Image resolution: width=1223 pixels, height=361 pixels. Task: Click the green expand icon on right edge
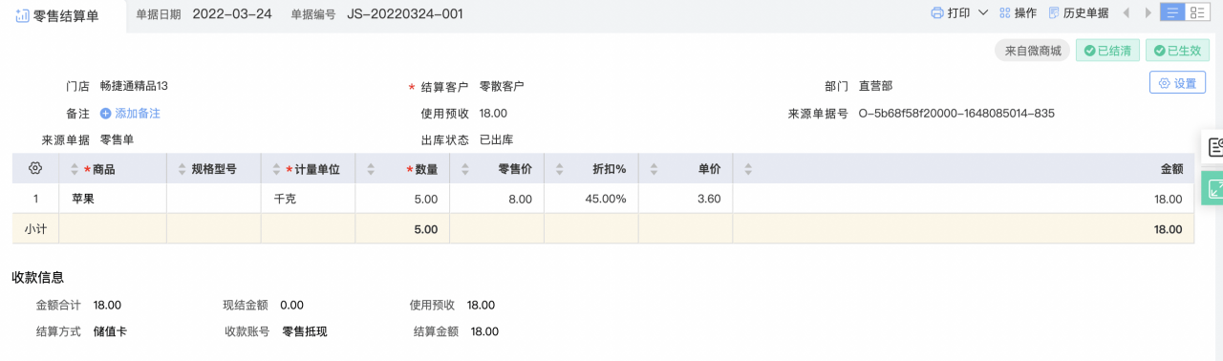pos(1213,188)
